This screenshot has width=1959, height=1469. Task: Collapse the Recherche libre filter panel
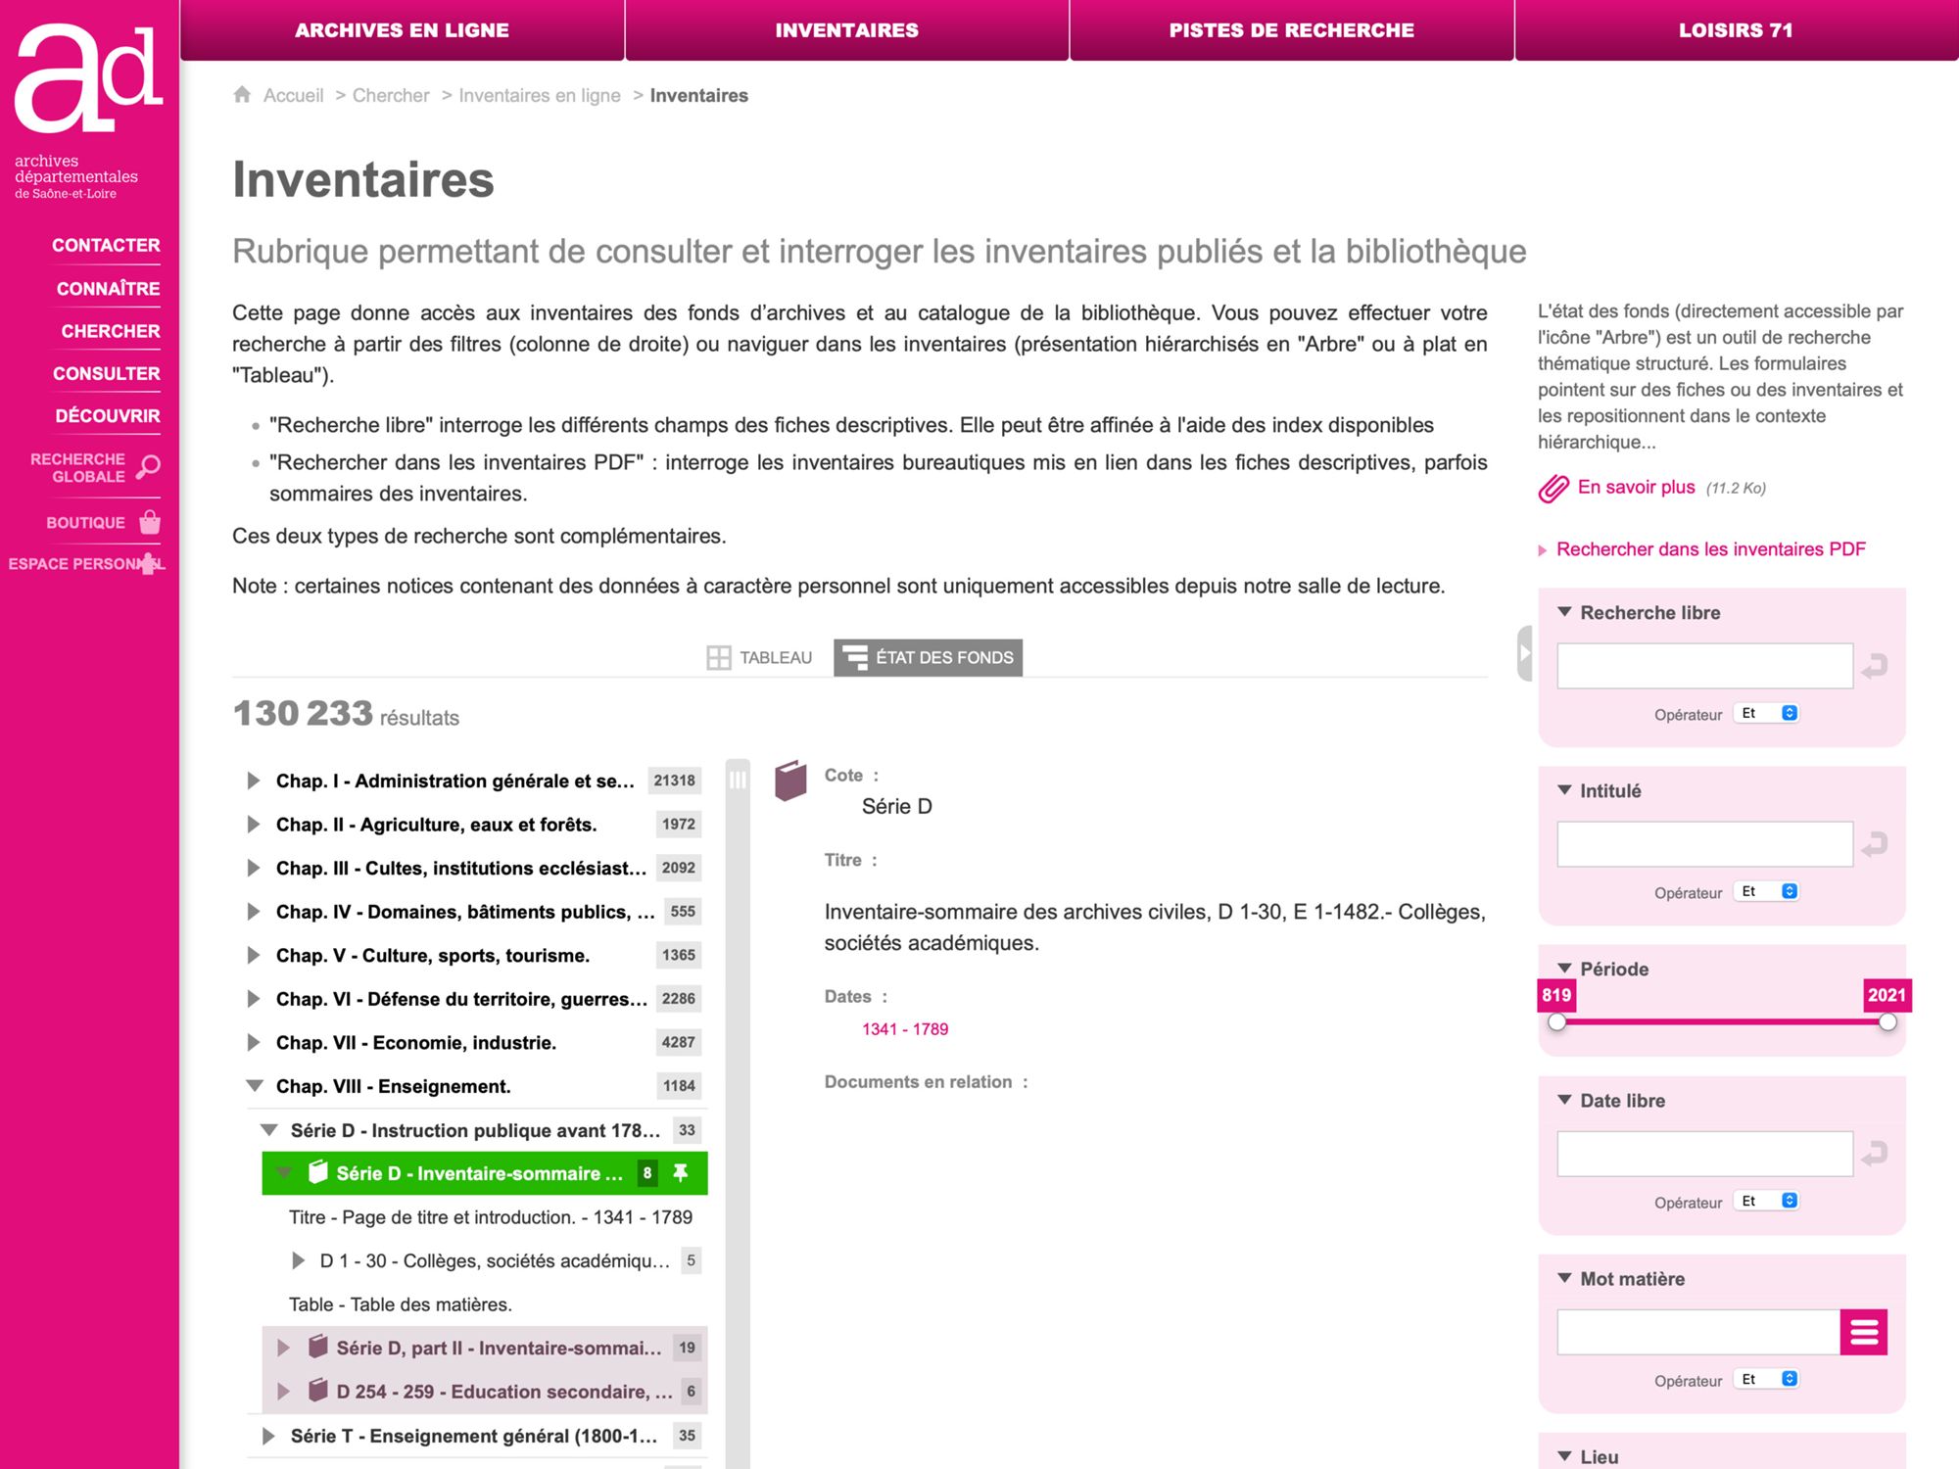[x=1564, y=612]
